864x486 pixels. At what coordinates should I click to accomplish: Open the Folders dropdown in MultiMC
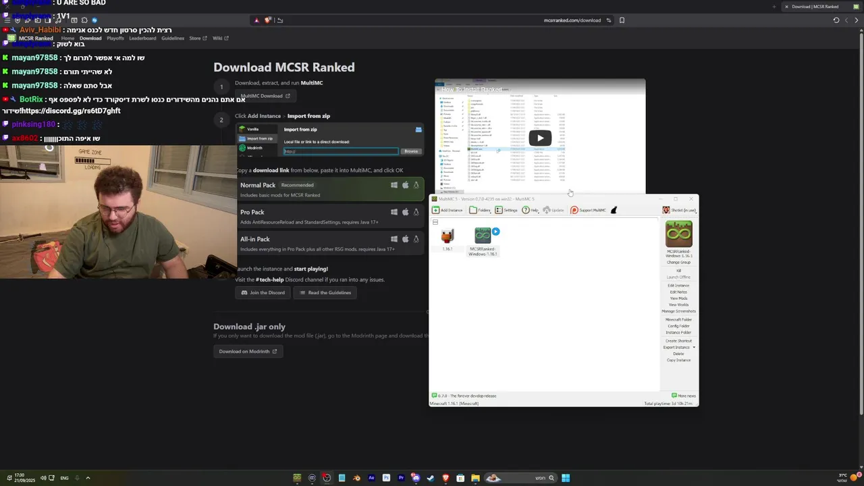pyautogui.click(x=481, y=210)
